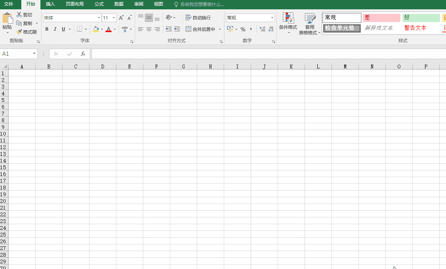Viewport: 446px width, 269px height.
Task: Open Format as Table (套用表格格式) menu
Action: coord(309,24)
